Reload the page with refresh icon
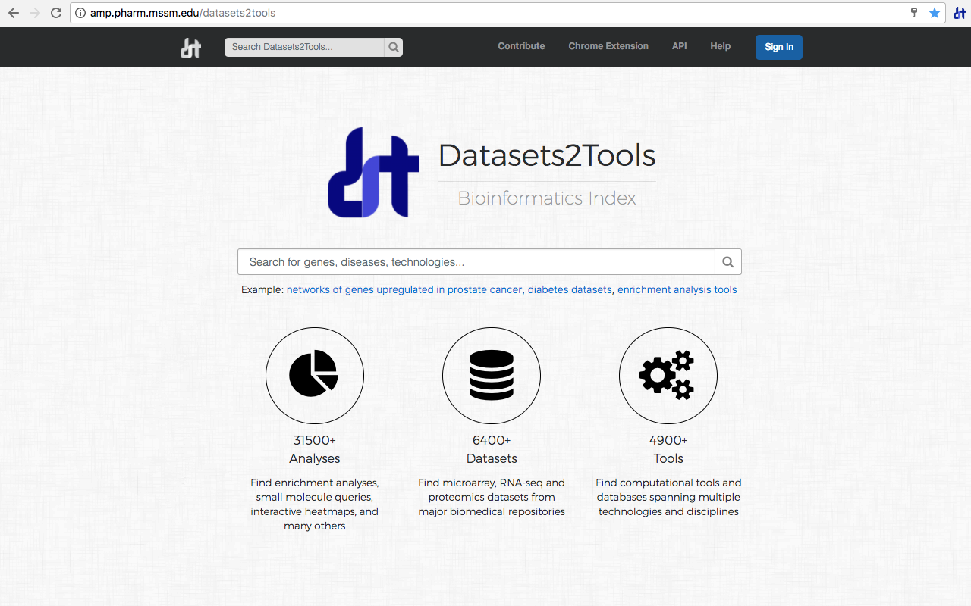This screenshot has height=606, width=971. pos(56,13)
